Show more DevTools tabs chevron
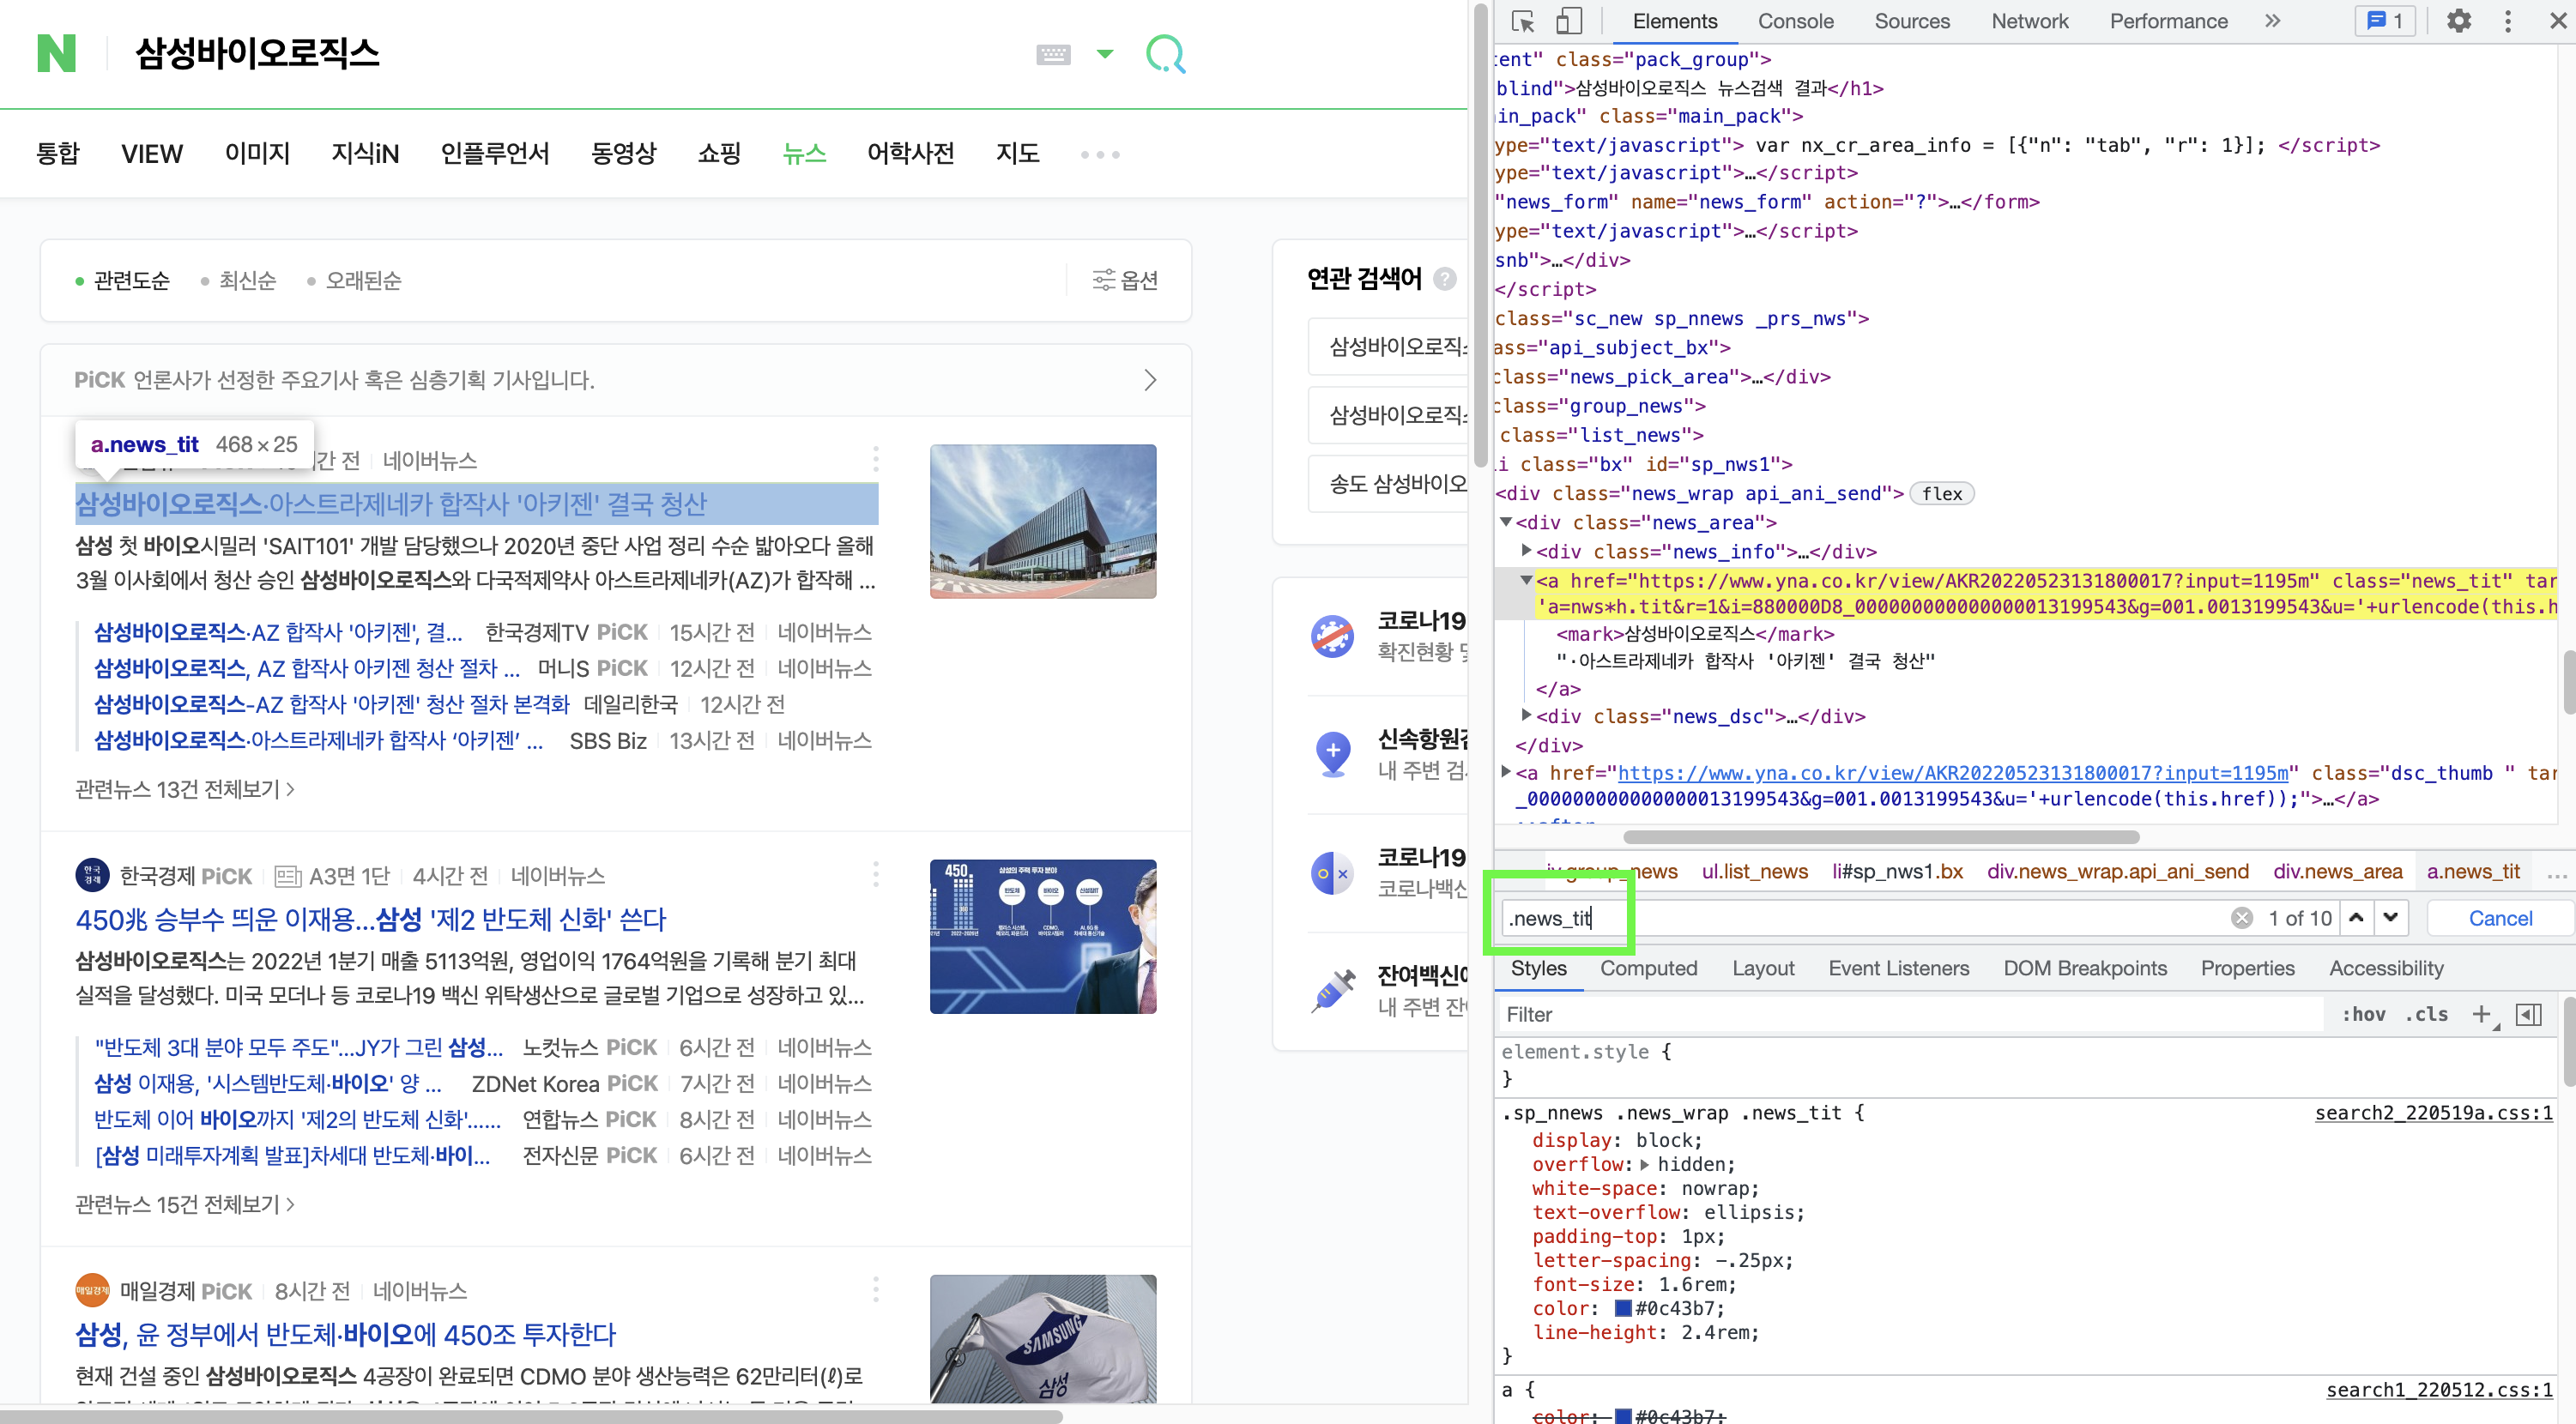Image resolution: width=2576 pixels, height=1424 pixels. [2272, 21]
